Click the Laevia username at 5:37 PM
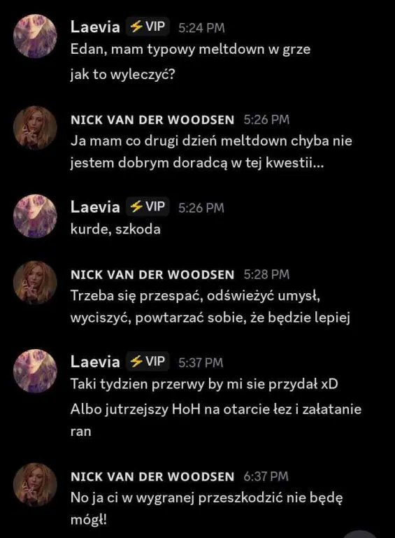Image resolution: width=395 pixels, height=538 pixels. 95,362
